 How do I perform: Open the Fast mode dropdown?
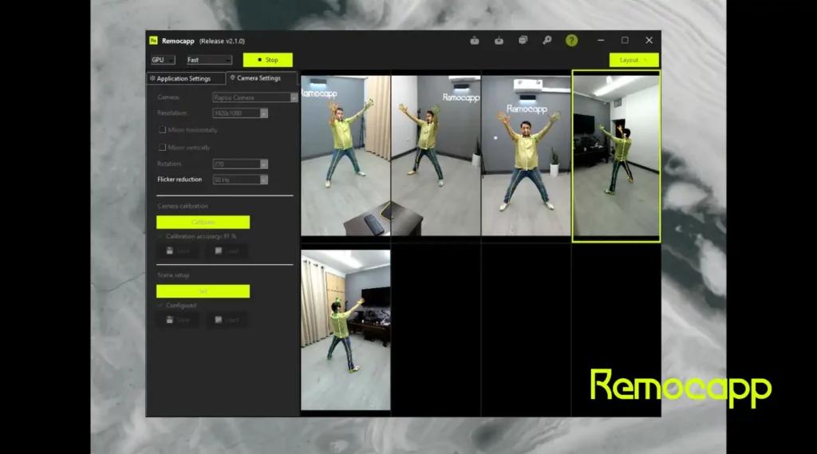click(x=209, y=60)
